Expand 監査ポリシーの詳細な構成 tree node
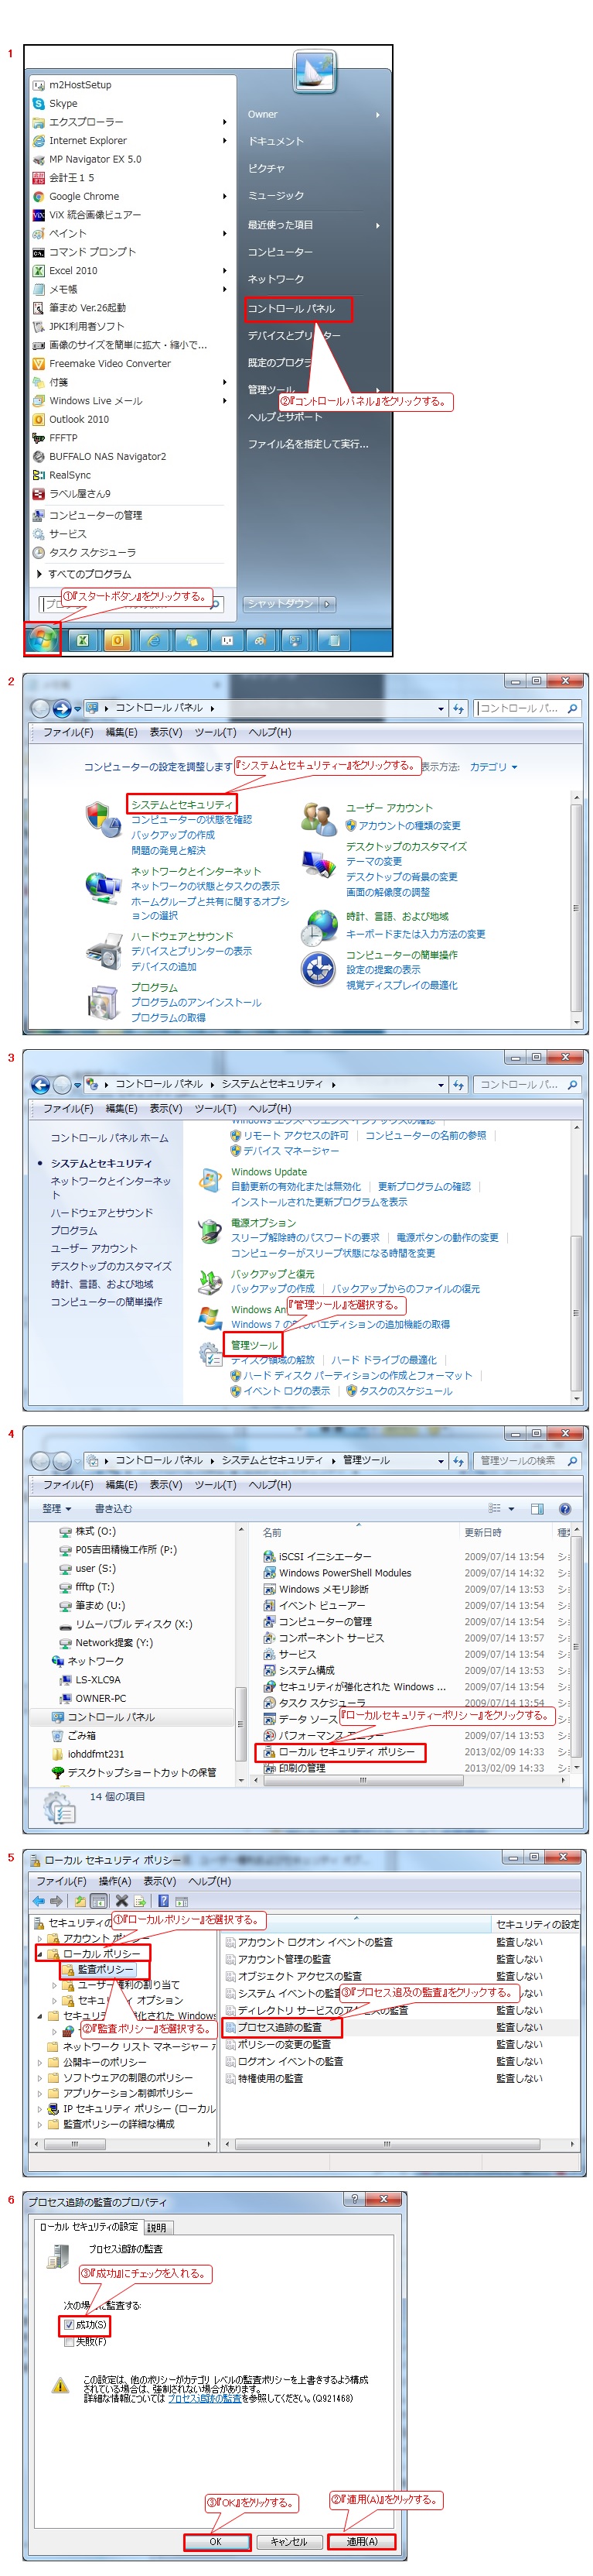Screen dimensions: 593x2576 pyautogui.click(x=41, y=2124)
